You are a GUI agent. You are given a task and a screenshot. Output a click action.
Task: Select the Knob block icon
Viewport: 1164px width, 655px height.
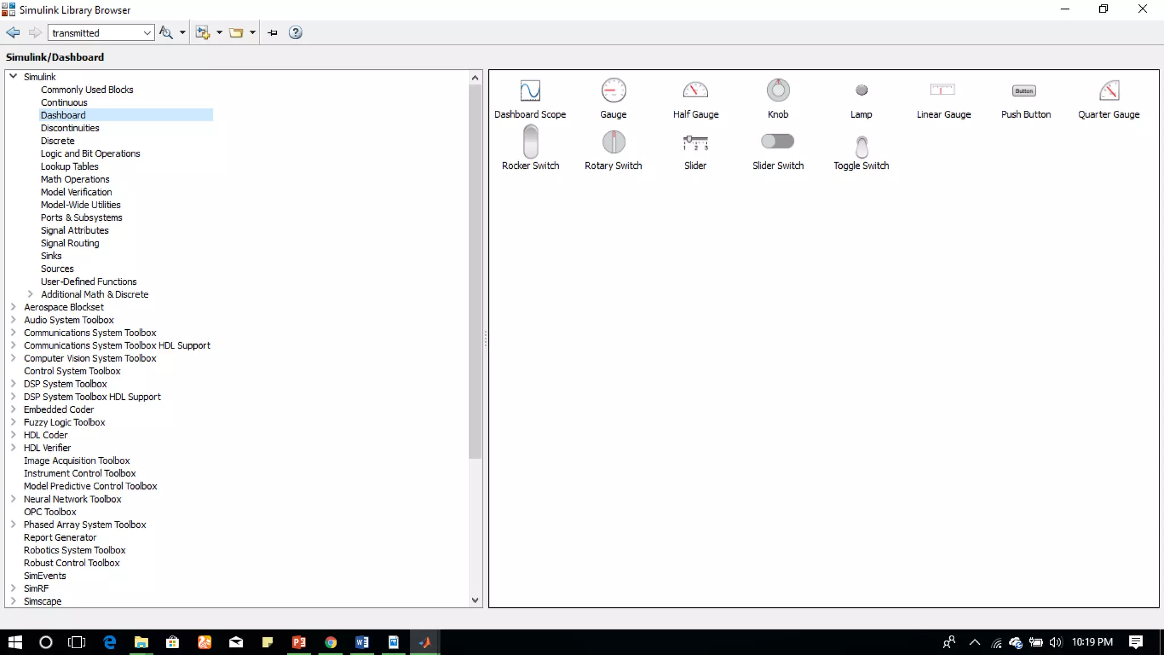point(778,90)
